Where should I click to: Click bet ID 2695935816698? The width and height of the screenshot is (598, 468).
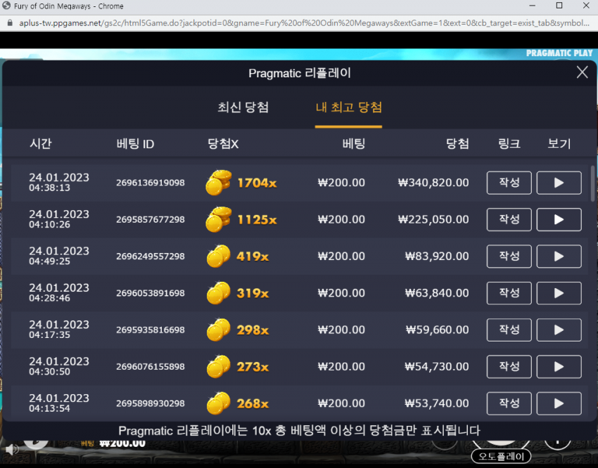coord(151,330)
